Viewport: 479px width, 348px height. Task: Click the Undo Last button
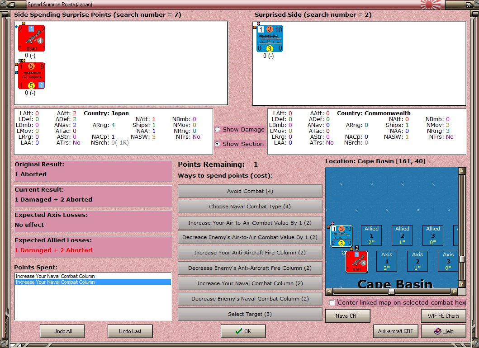click(130, 331)
